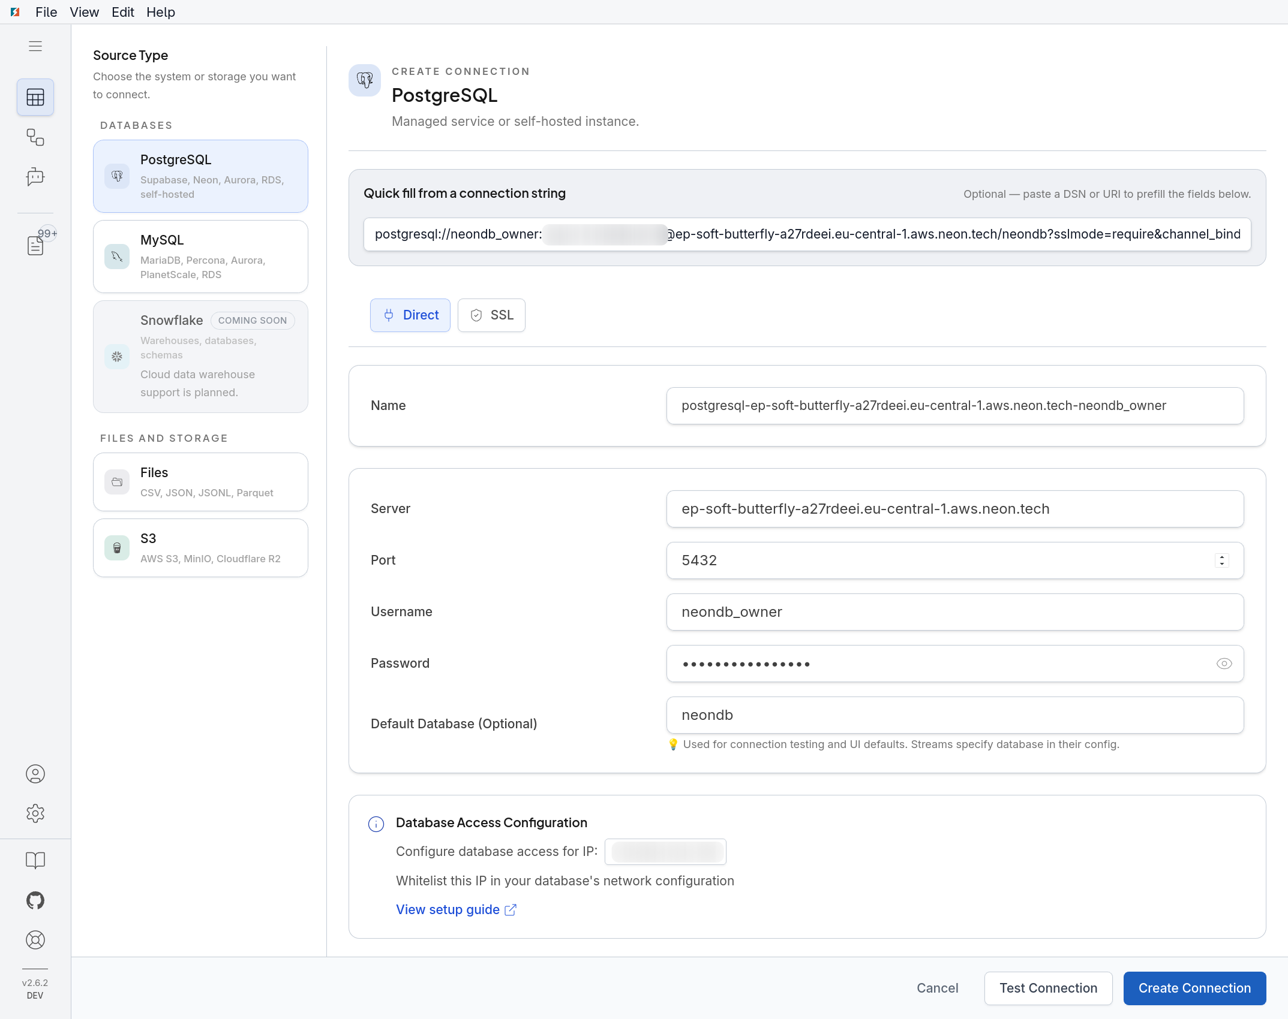The height and width of the screenshot is (1019, 1288).
Task: Select the S3 source type card
Action: (200, 548)
